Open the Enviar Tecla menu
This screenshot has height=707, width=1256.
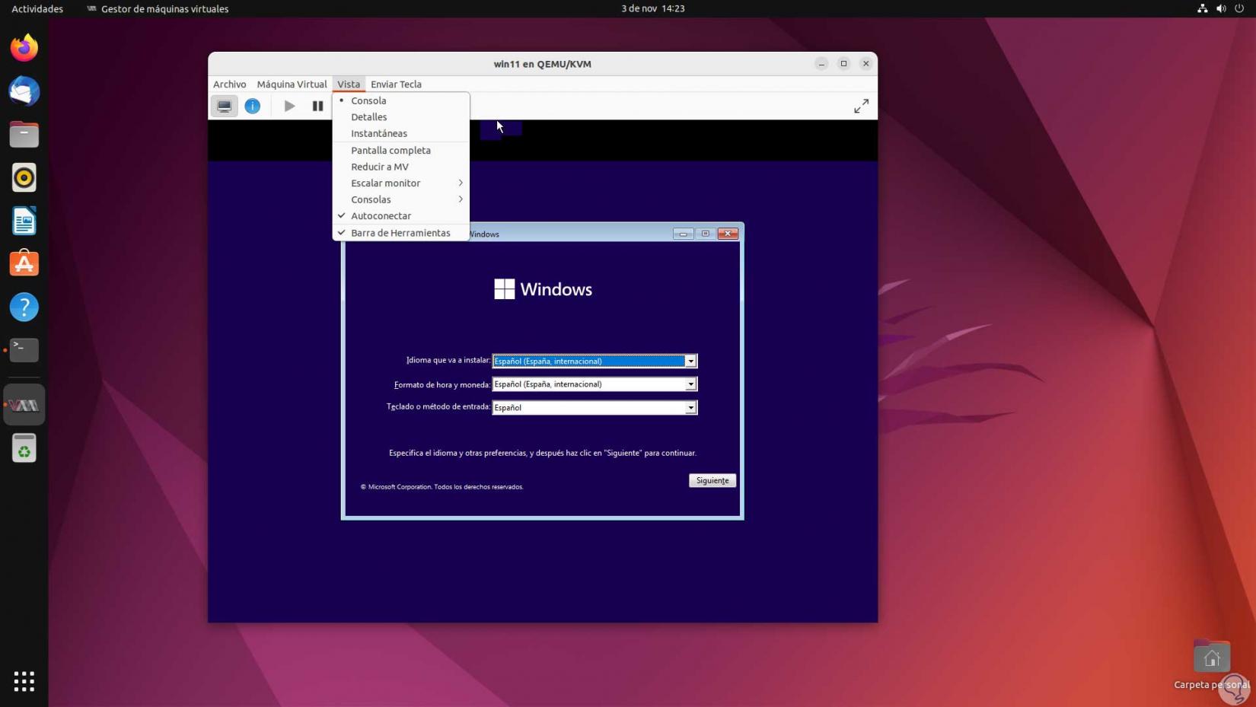point(396,84)
